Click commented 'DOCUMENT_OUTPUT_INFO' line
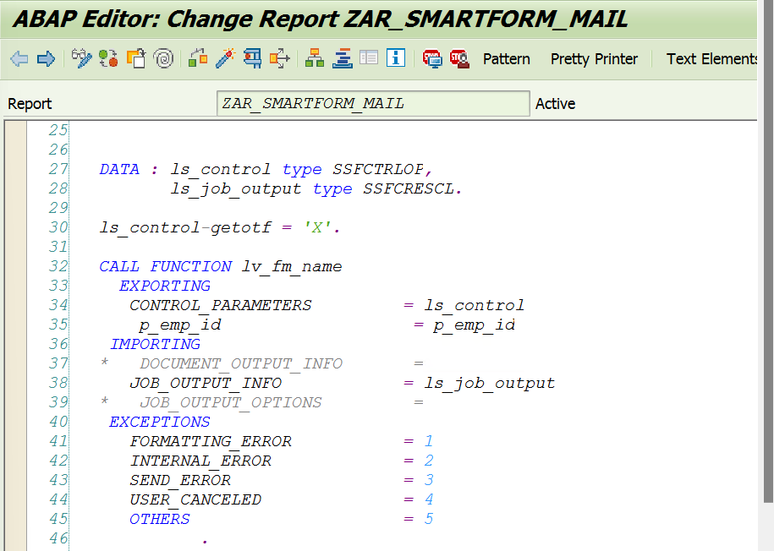The height and width of the screenshot is (551, 774). pos(241,363)
